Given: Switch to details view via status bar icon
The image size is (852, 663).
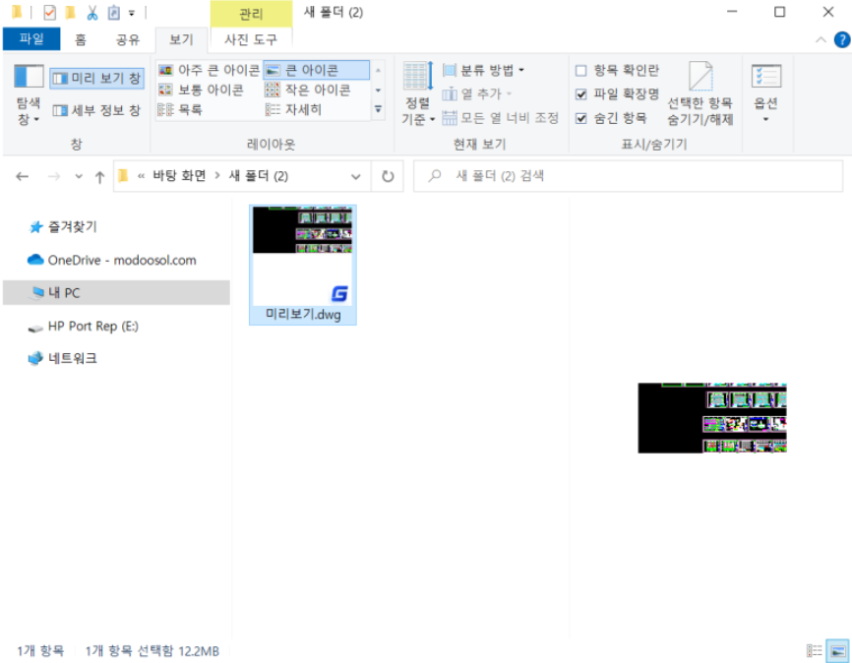Looking at the screenshot, I should tap(814, 650).
